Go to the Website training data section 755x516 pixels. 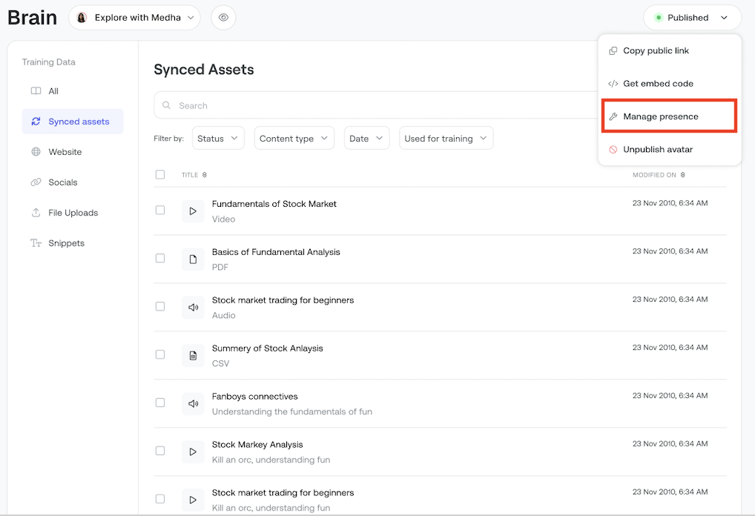pyautogui.click(x=65, y=152)
